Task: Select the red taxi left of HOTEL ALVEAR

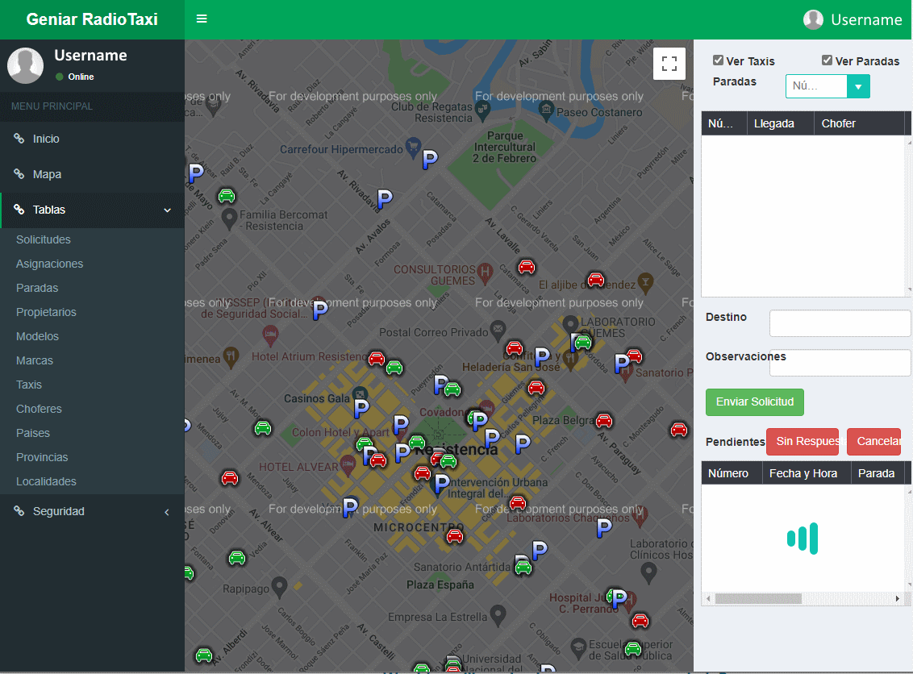Action: click(x=230, y=478)
